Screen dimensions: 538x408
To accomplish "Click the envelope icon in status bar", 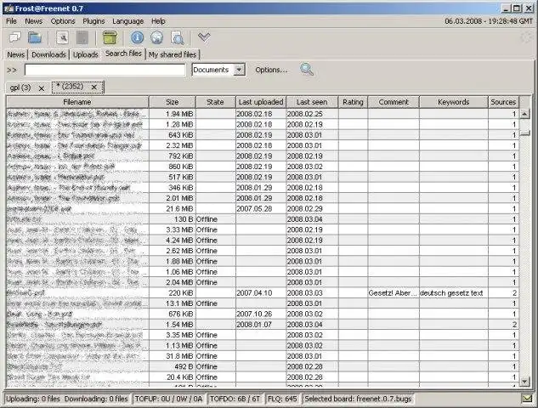I will [x=527, y=399].
